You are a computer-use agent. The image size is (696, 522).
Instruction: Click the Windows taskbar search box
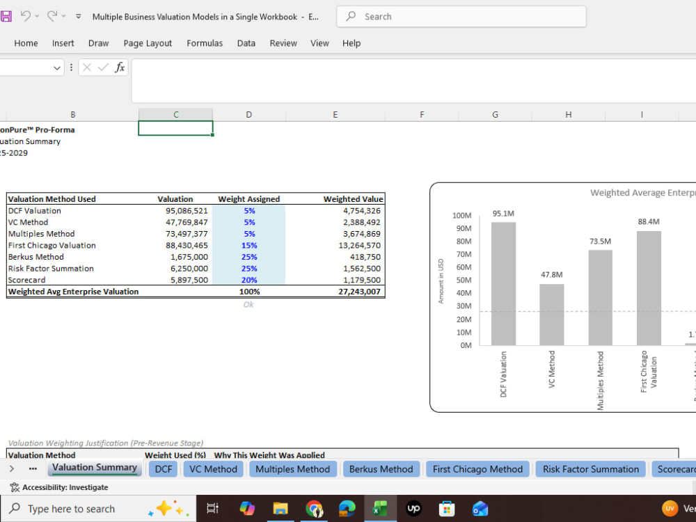pyautogui.click(x=99, y=509)
